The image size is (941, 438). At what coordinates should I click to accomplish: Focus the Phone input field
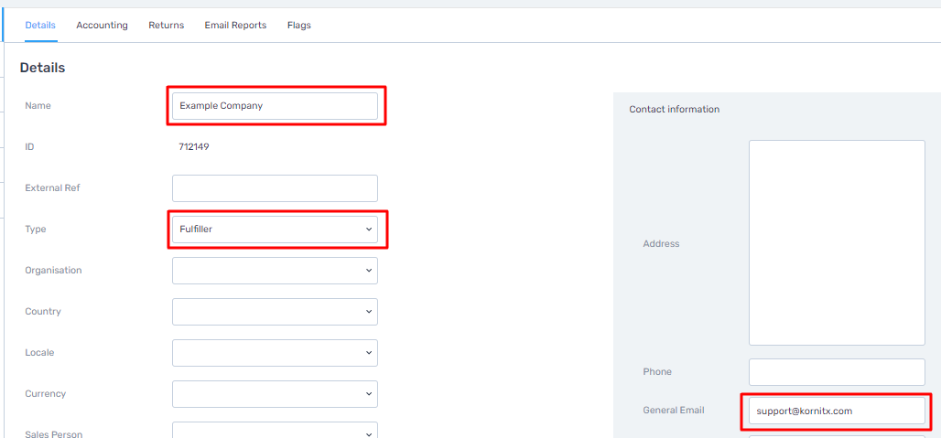coord(837,372)
